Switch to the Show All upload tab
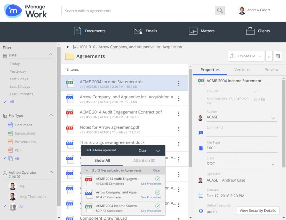 [102, 160]
